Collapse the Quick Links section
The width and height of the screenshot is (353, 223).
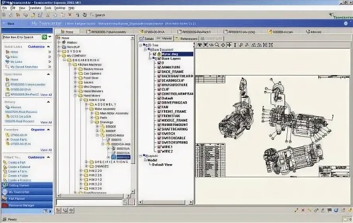pyautogui.click(x=48, y=47)
